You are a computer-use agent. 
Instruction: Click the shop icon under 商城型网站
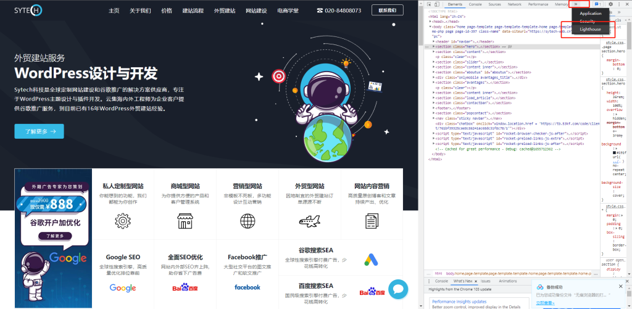pyautogui.click(x=185, y=221)
